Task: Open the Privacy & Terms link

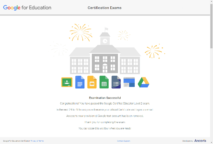Action: click(x=37, y=141)
